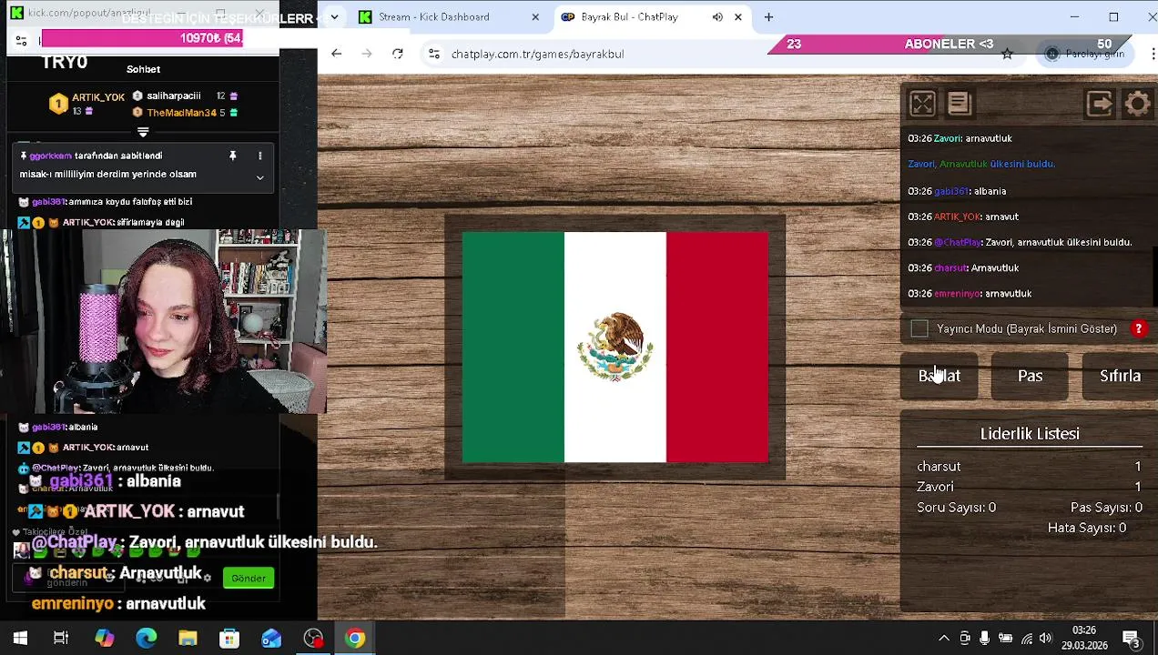Close the Stream - Kick Dashboard tab
This screenshot has height=655, width=1158.
(535, 17)
